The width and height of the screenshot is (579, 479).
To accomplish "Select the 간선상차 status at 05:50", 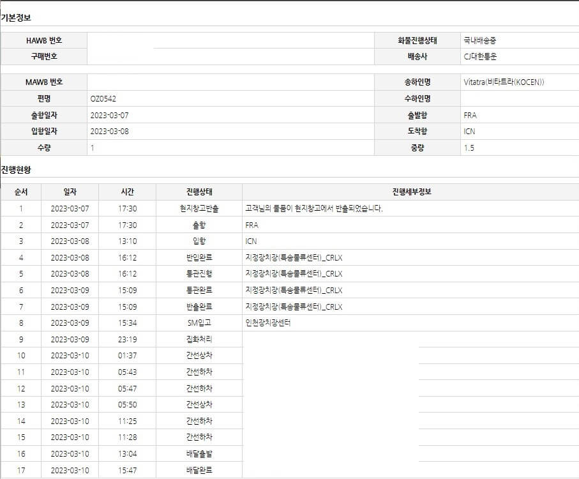I will click(x=199, y=404).
